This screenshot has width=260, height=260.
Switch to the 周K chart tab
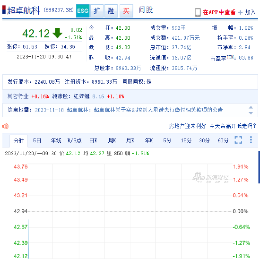[x=112, y=140]
